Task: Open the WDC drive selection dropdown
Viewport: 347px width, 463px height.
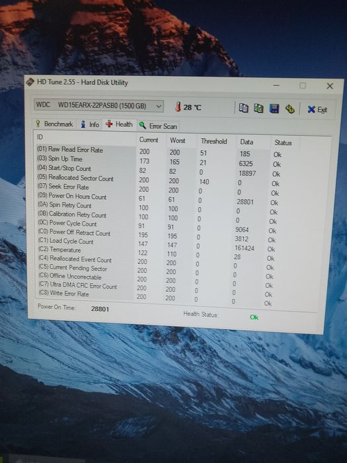Action: coord(98,105)
